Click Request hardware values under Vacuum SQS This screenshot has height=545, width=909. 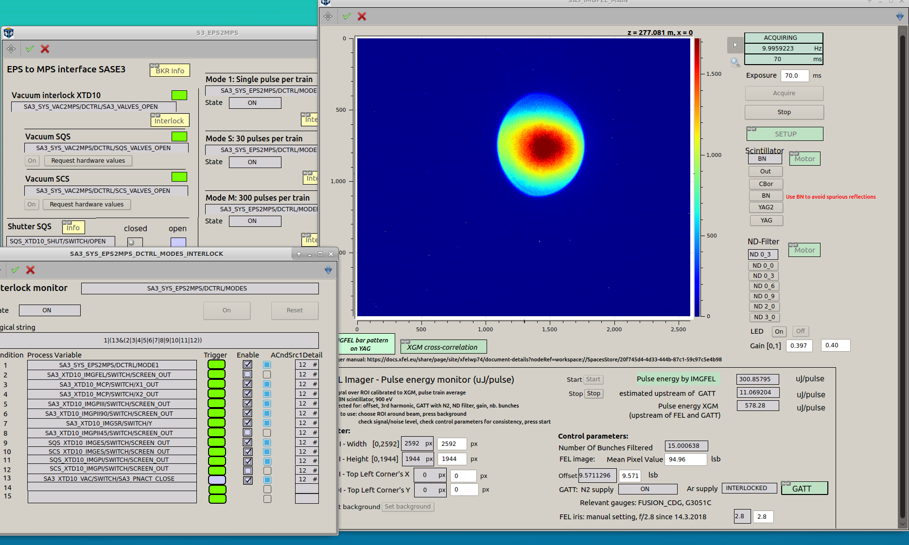[88, 161]
